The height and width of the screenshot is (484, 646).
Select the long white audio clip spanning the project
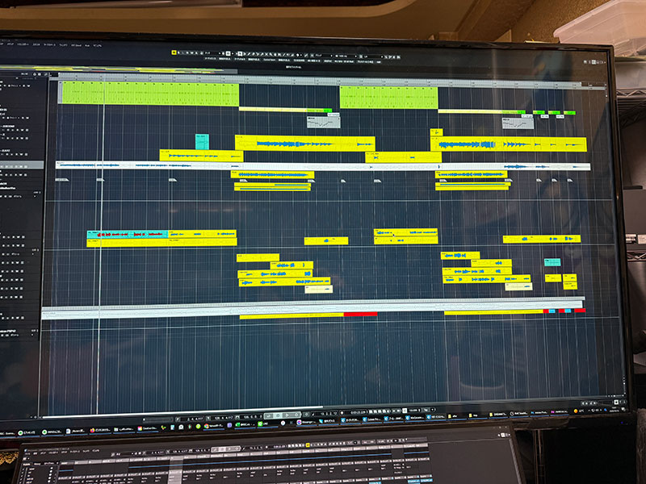(323, 166)
